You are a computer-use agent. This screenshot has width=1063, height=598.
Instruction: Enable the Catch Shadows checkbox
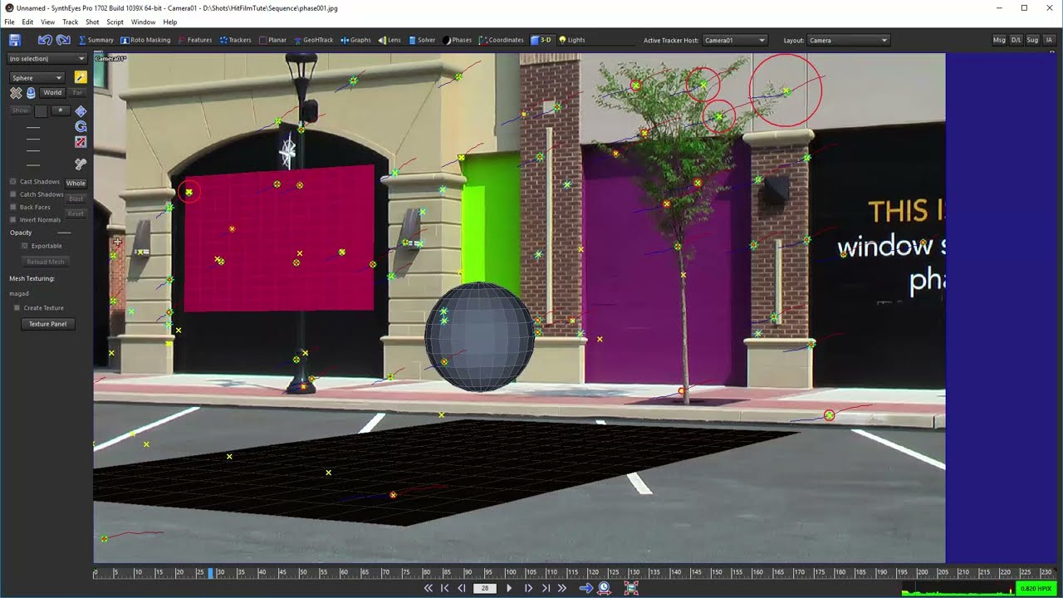point(13,194)
